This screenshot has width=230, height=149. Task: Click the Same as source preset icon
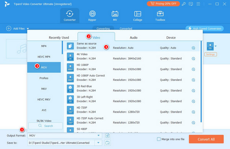[70, 46]
